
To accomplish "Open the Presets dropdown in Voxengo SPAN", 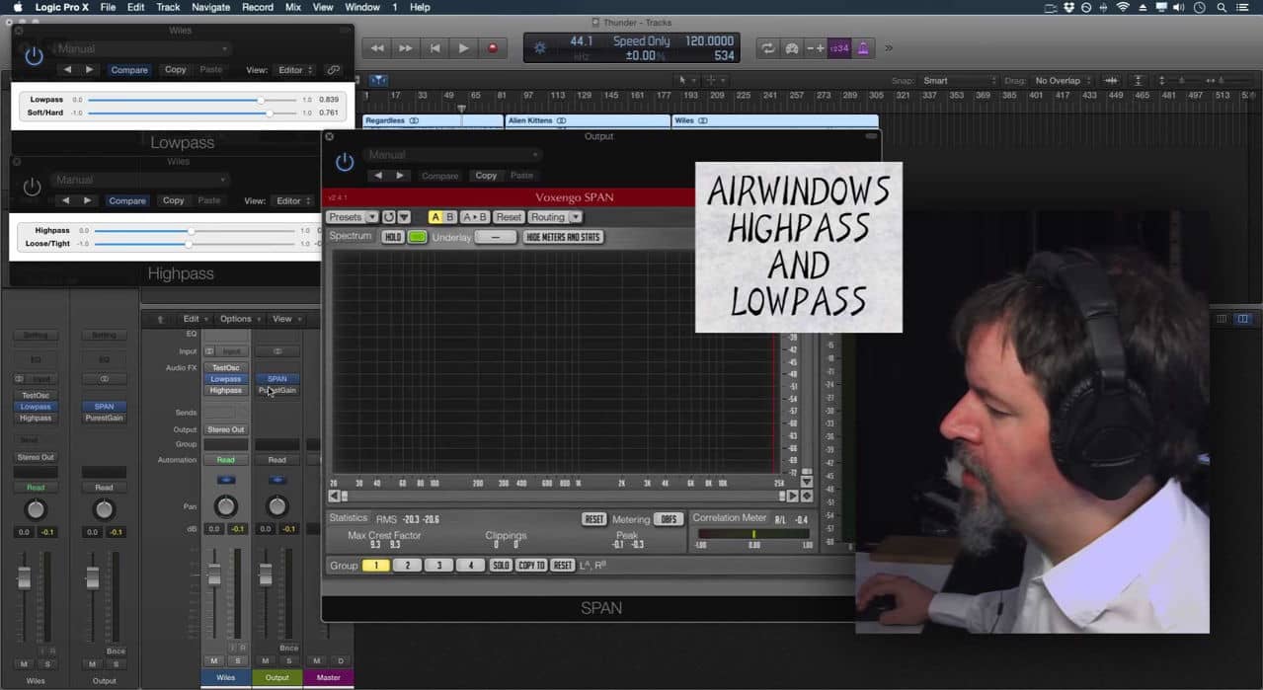I will point(352,217).
